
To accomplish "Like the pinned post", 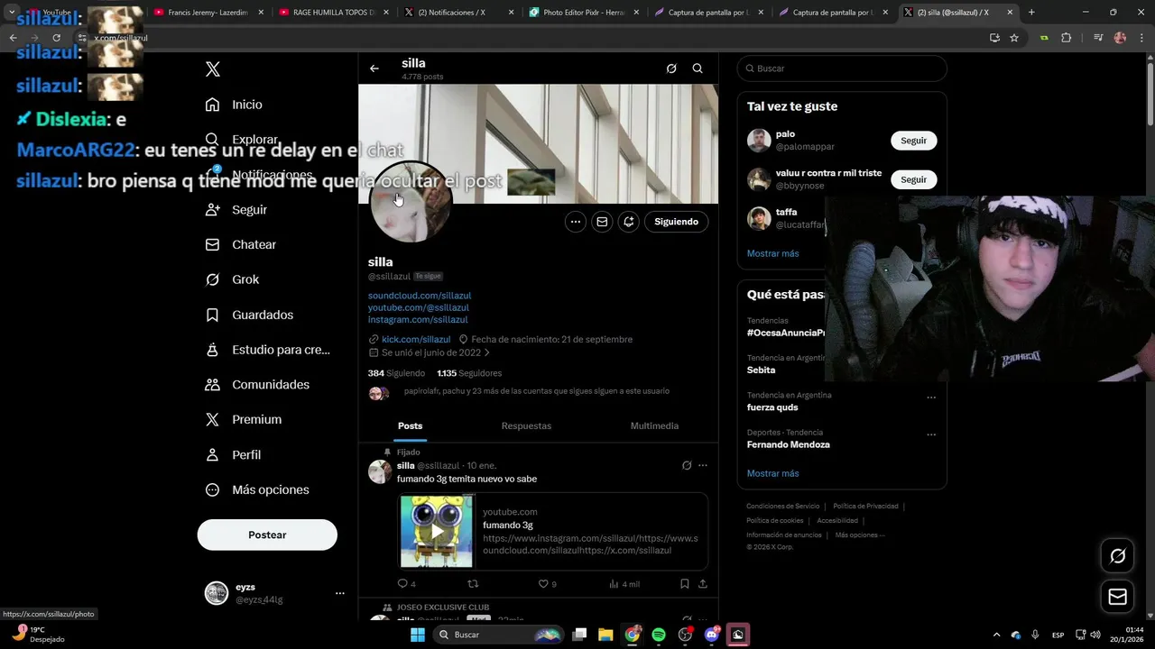I will [547, 584].
